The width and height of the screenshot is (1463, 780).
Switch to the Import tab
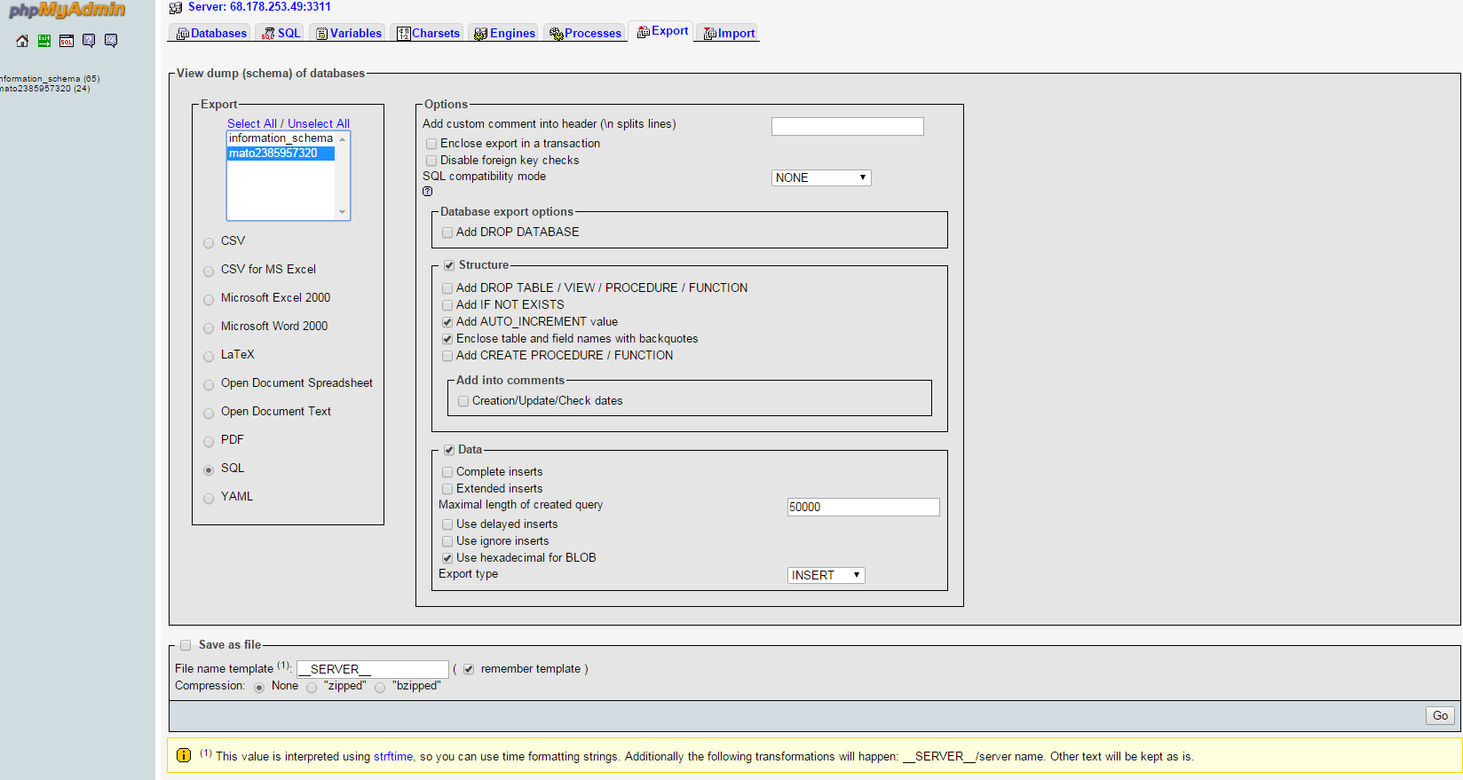click(x=729, y=33)
